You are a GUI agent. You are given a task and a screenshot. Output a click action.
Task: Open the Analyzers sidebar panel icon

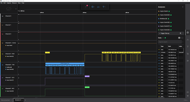pos(188,33)
